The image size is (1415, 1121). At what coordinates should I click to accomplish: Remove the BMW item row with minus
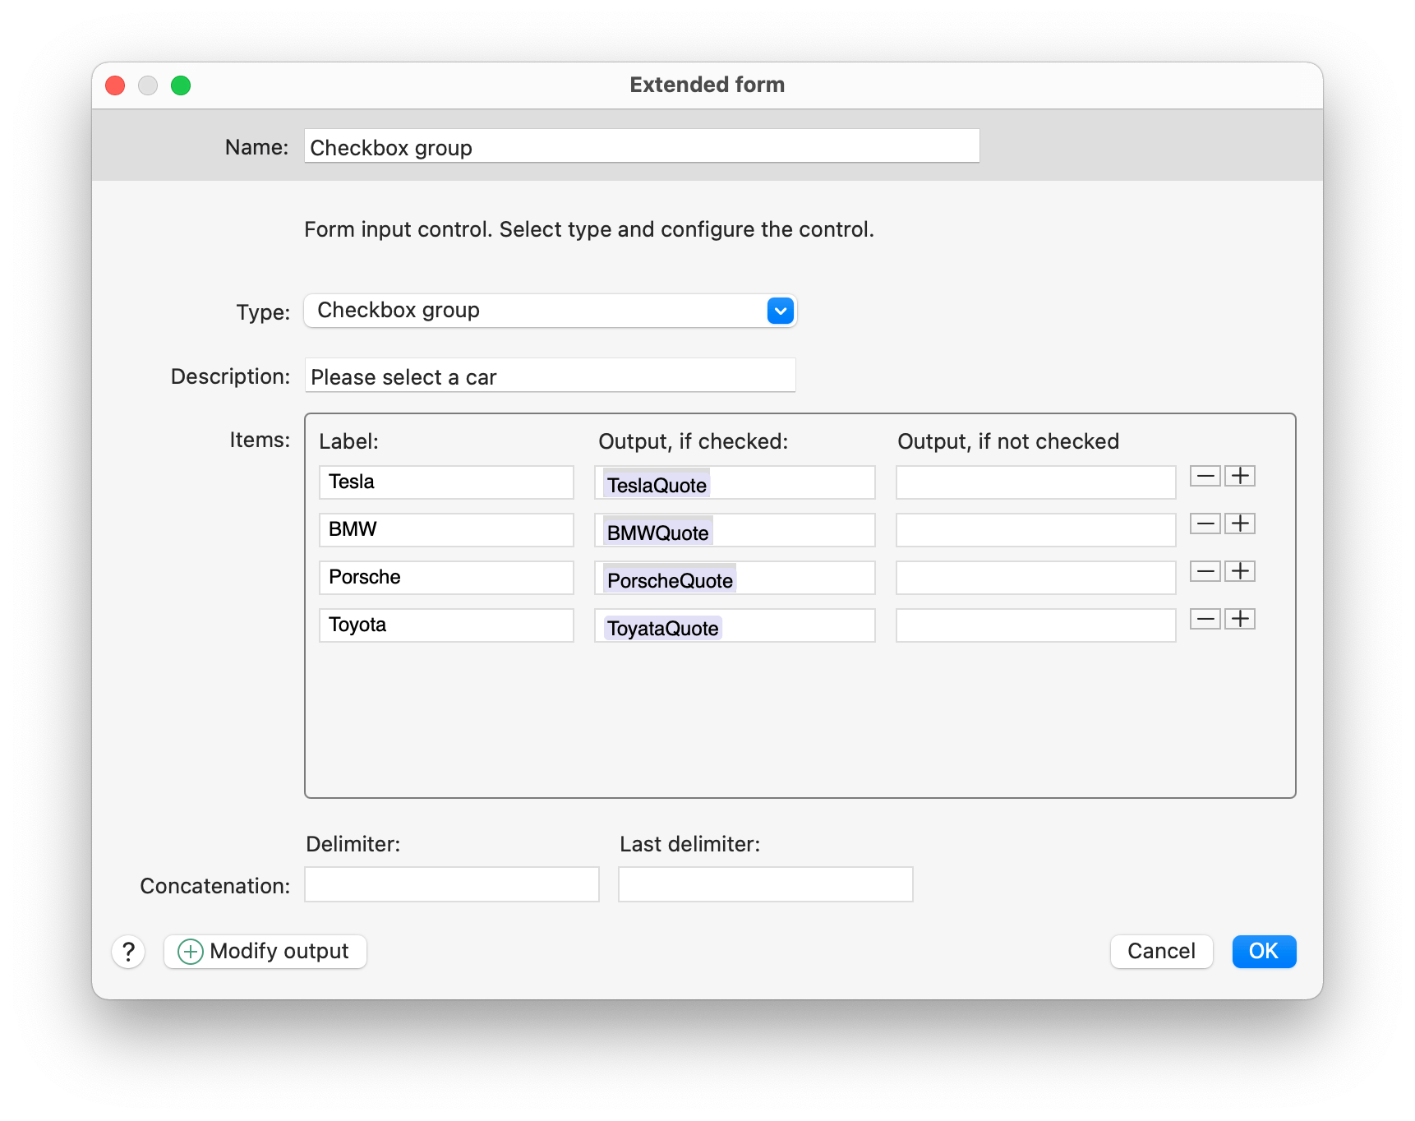click(x=1205, y=524)
